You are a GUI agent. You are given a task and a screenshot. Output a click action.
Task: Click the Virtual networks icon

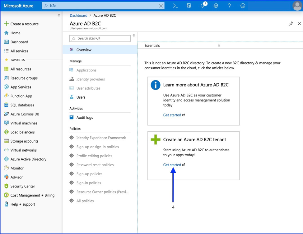[x=6, y=150]
